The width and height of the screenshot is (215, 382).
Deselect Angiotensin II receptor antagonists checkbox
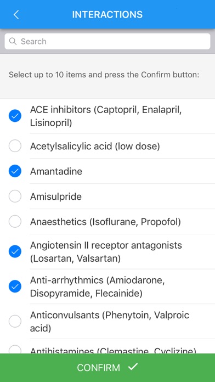(x=15, y=252)
